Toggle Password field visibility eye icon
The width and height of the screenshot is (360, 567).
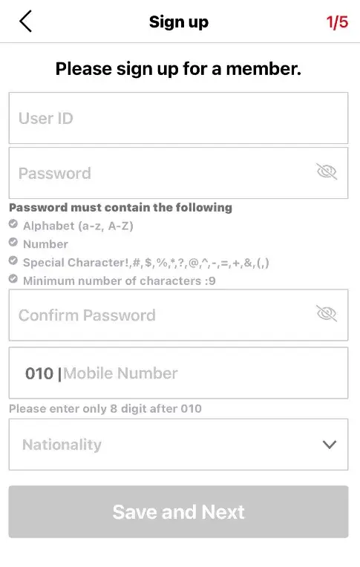[327, 171]
